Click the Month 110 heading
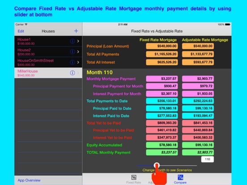 99,72
